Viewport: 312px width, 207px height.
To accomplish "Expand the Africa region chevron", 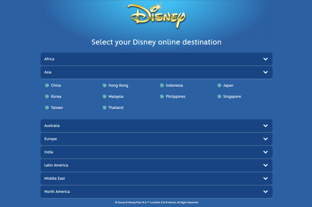I will click(x=265, y=59).
